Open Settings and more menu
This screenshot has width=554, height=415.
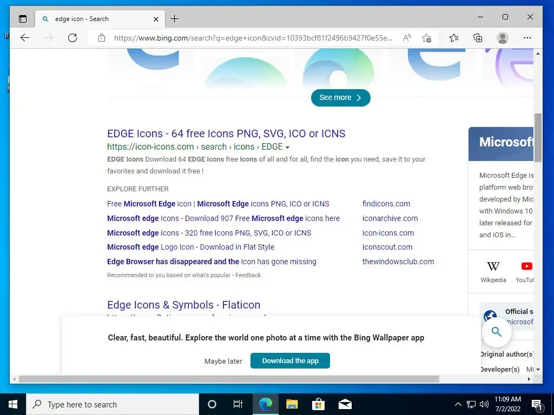coord(527,38)
